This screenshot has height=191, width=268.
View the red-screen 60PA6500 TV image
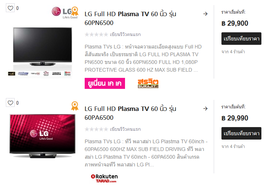43,136
